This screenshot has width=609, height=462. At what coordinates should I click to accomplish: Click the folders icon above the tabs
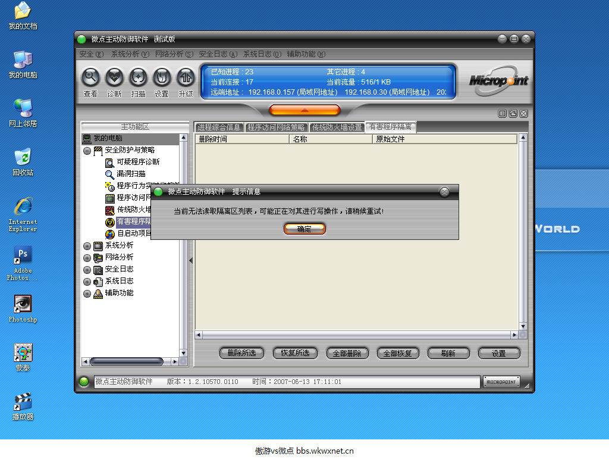point(513,114)
